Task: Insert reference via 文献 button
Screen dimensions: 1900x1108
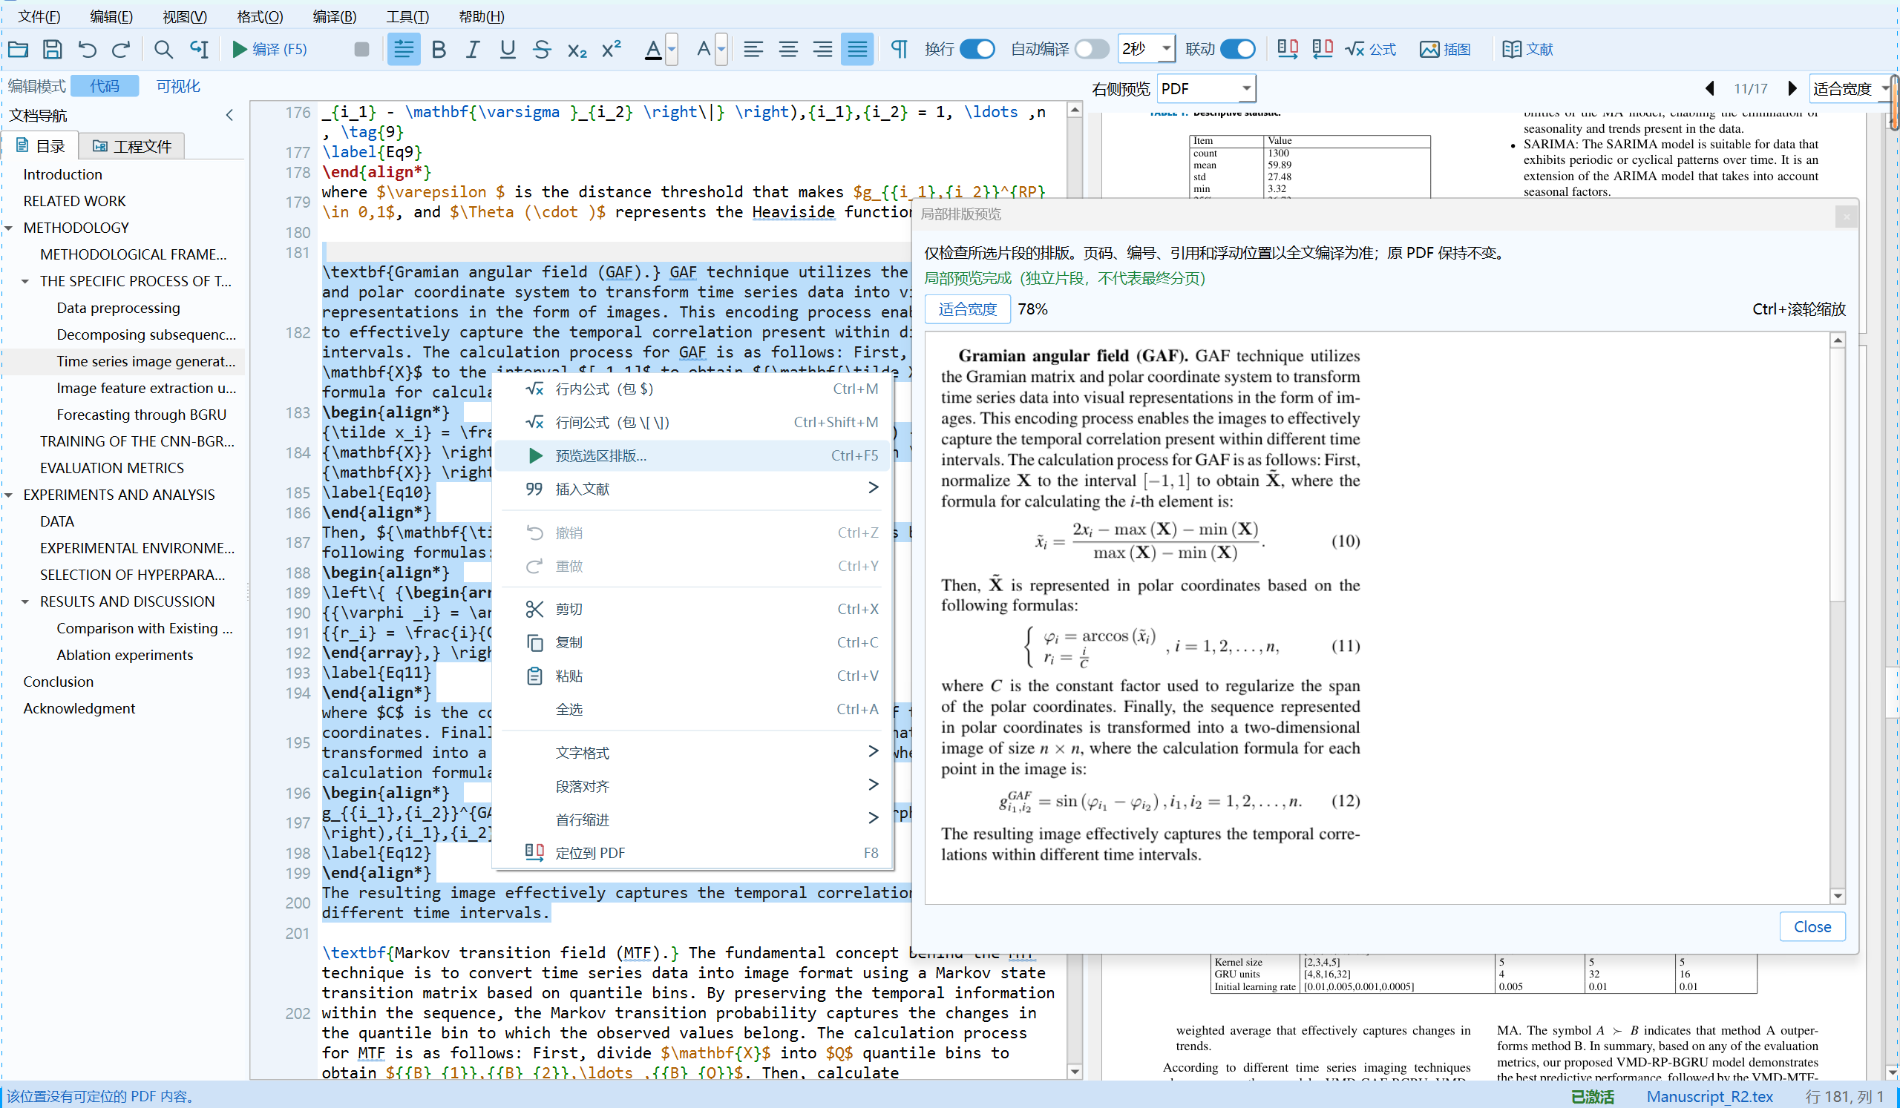Action: [x=1527, y=49]
